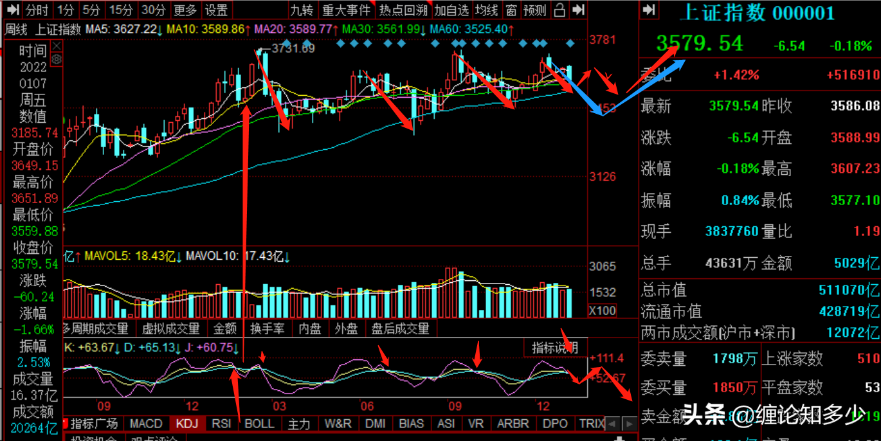Viewport: 881px width, 441px height.
Task: Select the 1分 period
Action: tap(65, 10)
